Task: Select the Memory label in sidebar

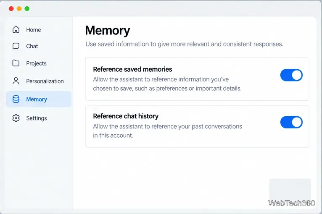Action: click(x=37, y=99)
